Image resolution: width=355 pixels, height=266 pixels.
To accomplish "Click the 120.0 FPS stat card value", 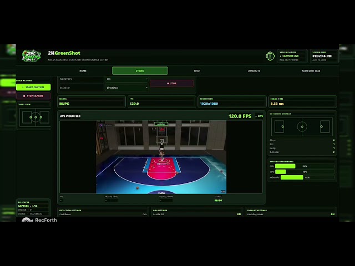I will 134,104.
